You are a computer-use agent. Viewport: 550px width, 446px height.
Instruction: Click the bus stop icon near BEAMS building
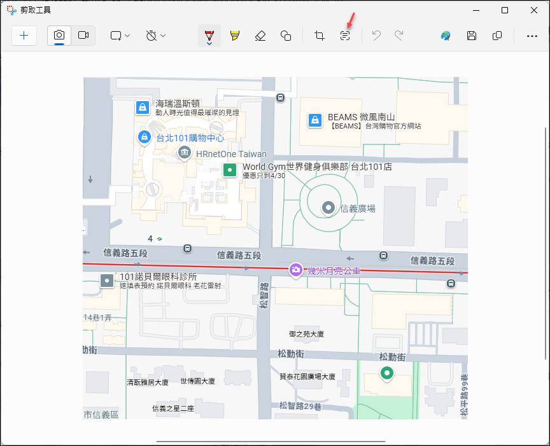[x=280, y=98]
